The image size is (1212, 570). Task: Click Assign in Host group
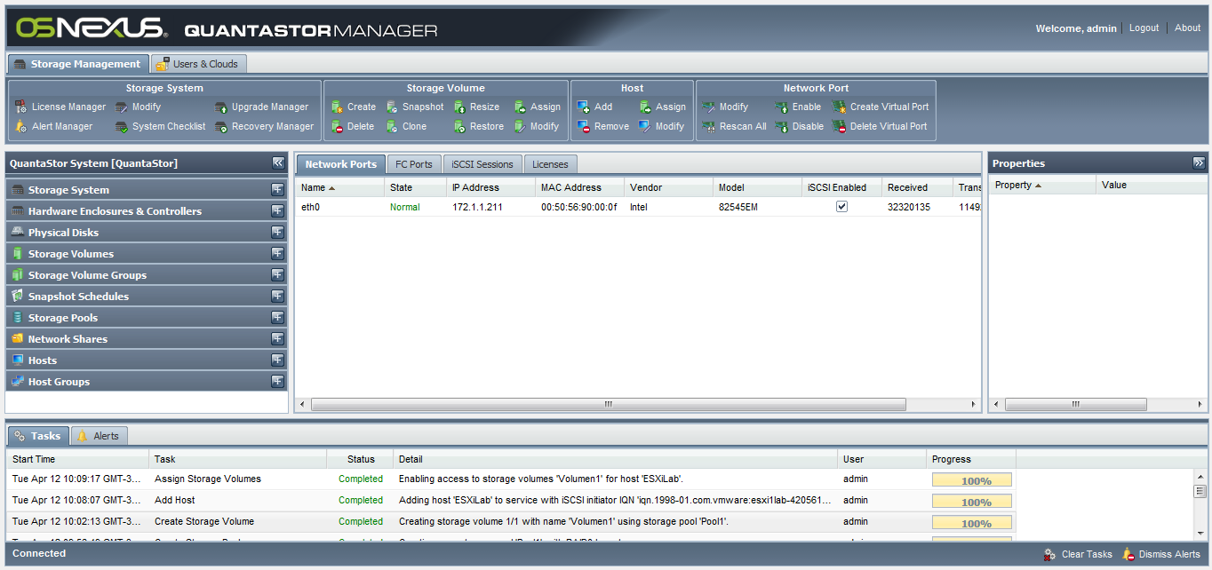662,107
